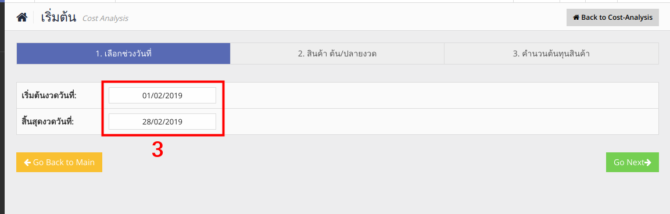Click the สิ้นสุดงวดวันที่ label
Viewport: 670px width, 214px height.
coord(48,122)
